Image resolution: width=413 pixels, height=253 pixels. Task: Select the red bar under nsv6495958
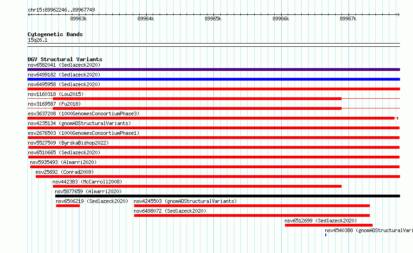pyautogui.click(x=213, y=89)
